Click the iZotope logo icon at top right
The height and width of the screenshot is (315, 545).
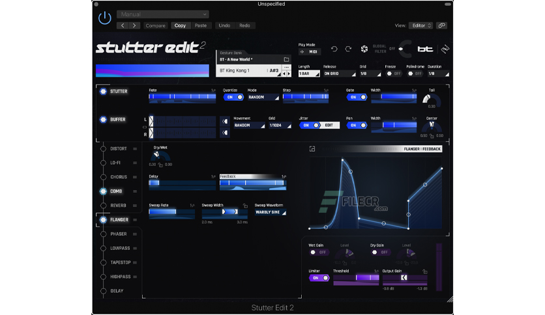point(445,49)
